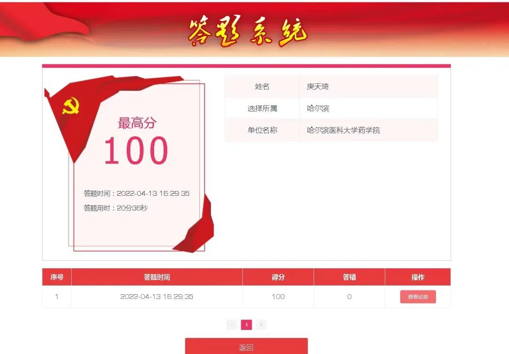This screenshot has height=354, width=509.
Task: Click the large 100 high score number
Action: [x=136, y=151]
